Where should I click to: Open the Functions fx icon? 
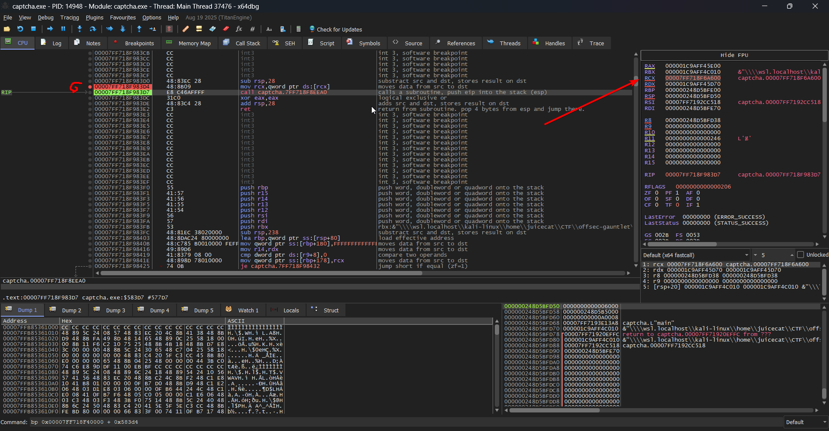coord(239,29)
